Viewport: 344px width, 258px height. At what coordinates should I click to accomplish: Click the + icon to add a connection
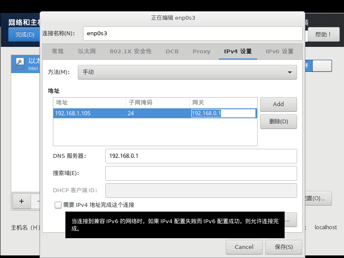click(21, 201)
